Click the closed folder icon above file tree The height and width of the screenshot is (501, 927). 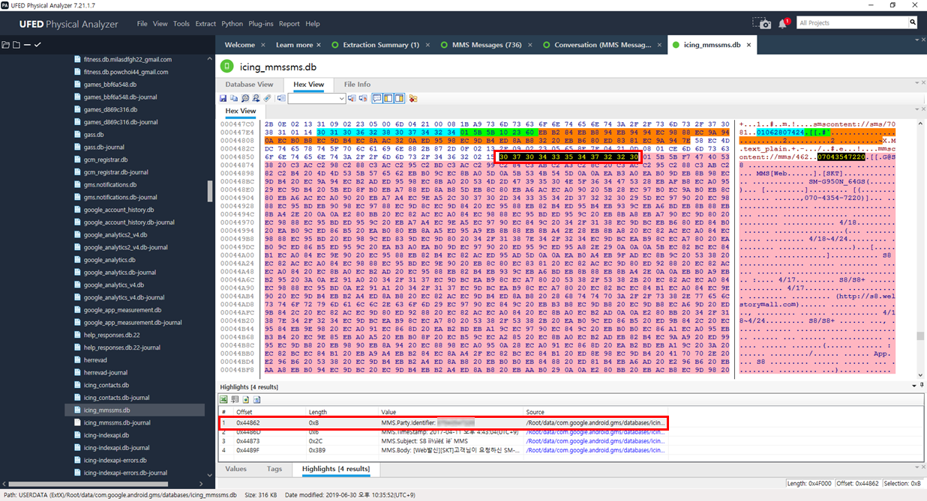tap(16, 45)
